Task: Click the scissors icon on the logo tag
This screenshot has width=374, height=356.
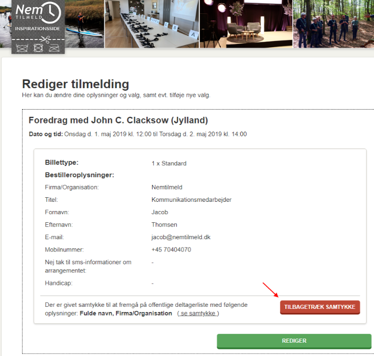Action: pyautogui.click(x=45, y=39)
